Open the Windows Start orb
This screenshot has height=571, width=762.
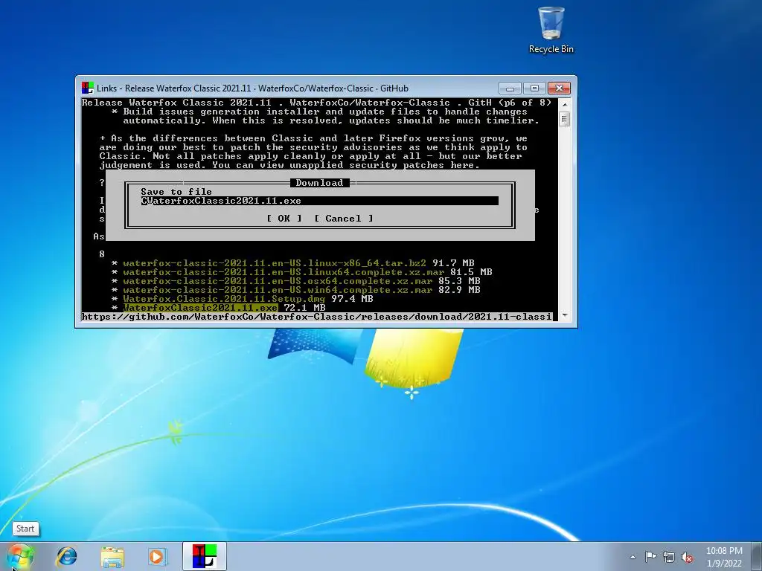20,556
